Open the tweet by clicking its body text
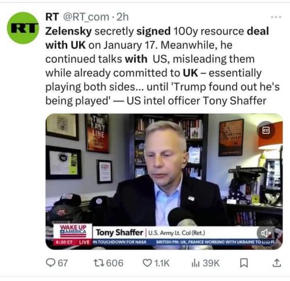The image size is (290, 281). tap(162, 66)
